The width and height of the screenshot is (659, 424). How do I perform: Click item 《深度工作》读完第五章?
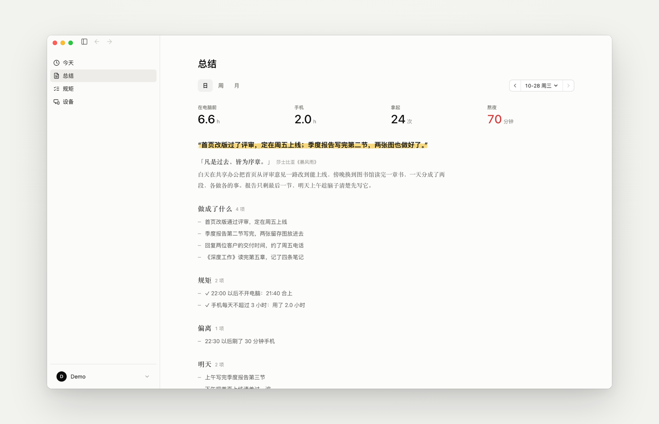(254, 257)
